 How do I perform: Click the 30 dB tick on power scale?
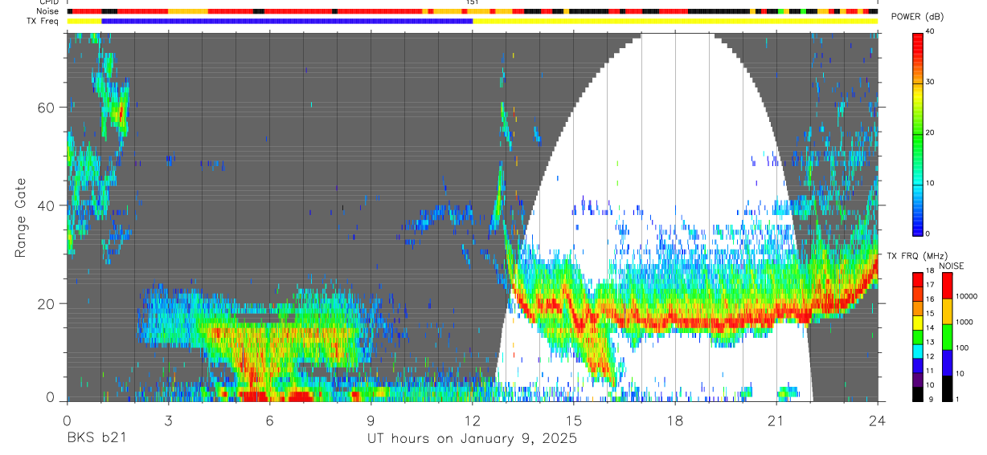pyautogui.click(x=930, y=82)
